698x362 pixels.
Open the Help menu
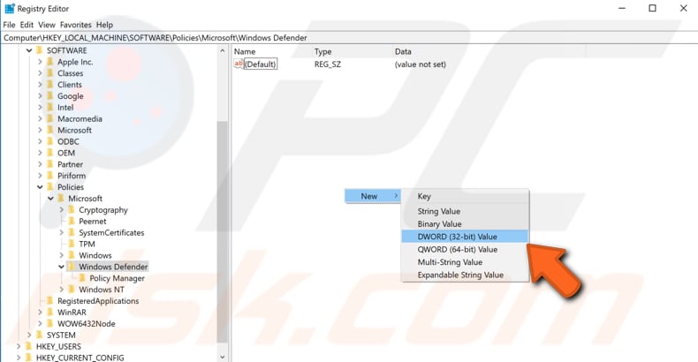[x=104, y=25]
